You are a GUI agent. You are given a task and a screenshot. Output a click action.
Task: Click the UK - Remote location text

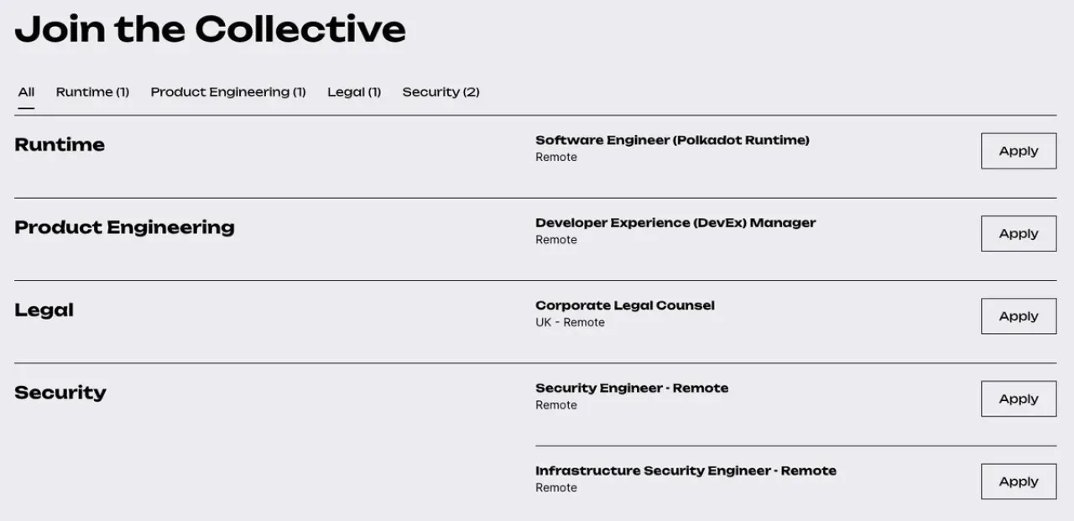point(570,322)
